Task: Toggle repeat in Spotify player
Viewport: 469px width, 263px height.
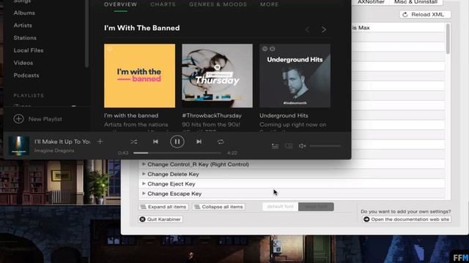Action: (221, 142)
